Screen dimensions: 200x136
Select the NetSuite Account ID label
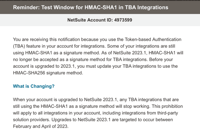(90, 20)
